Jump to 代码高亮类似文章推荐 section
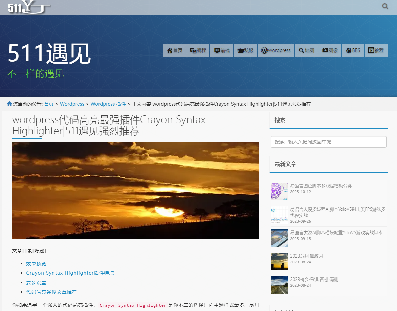This screenshot has width=397, height=311. (x=51, y=292)
